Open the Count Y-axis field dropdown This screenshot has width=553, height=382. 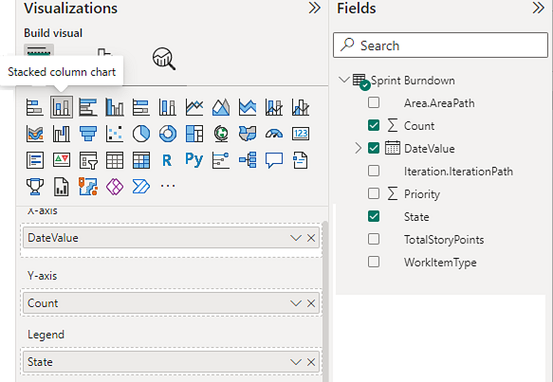296,303
